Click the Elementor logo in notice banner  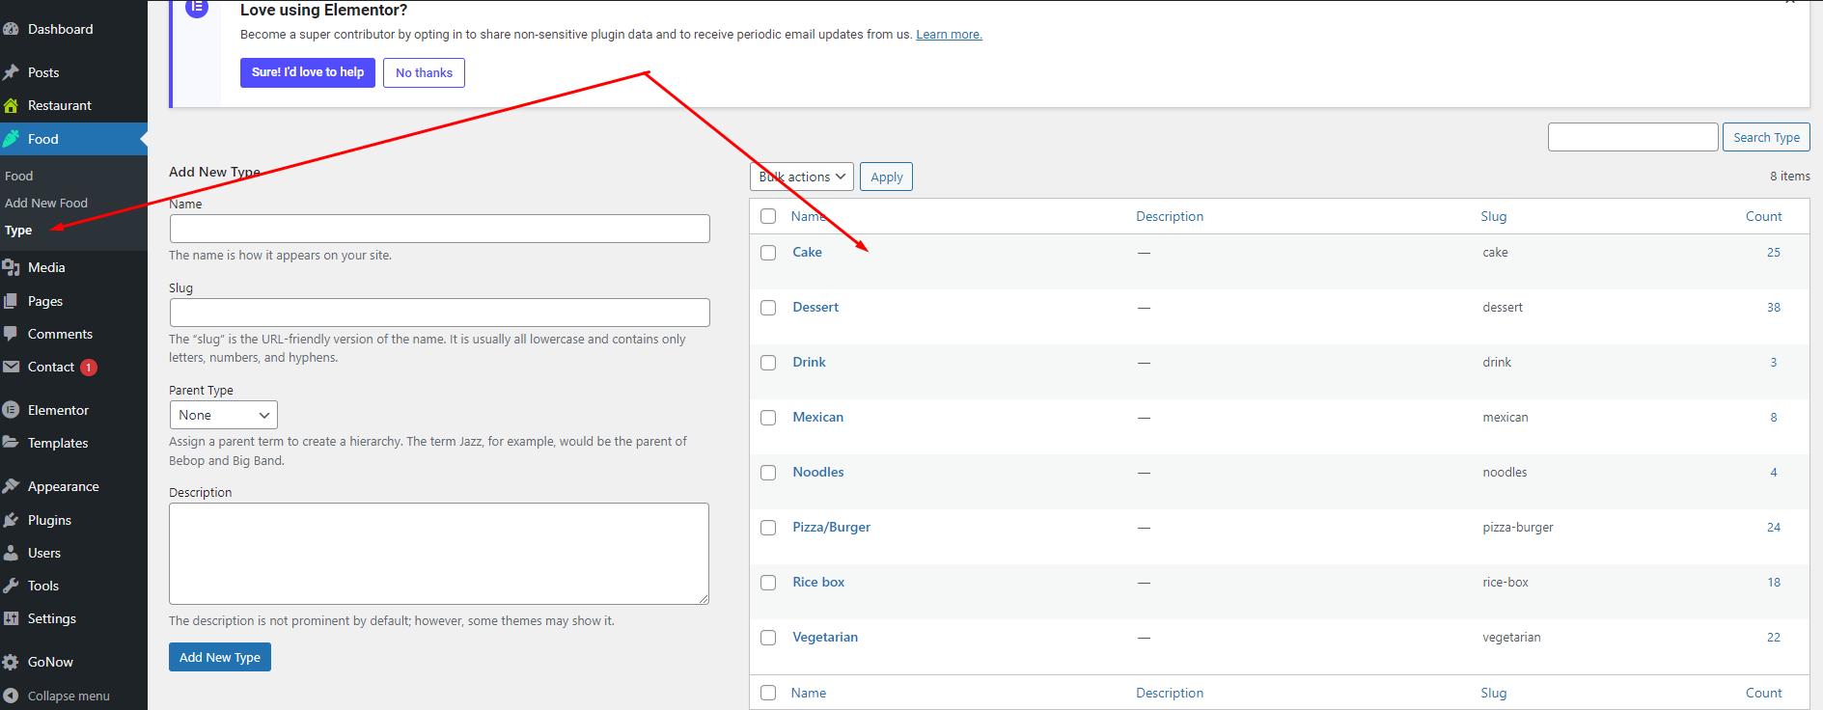[x=197, y=8]
